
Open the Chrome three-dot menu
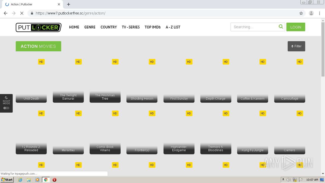tap(319, 13)
